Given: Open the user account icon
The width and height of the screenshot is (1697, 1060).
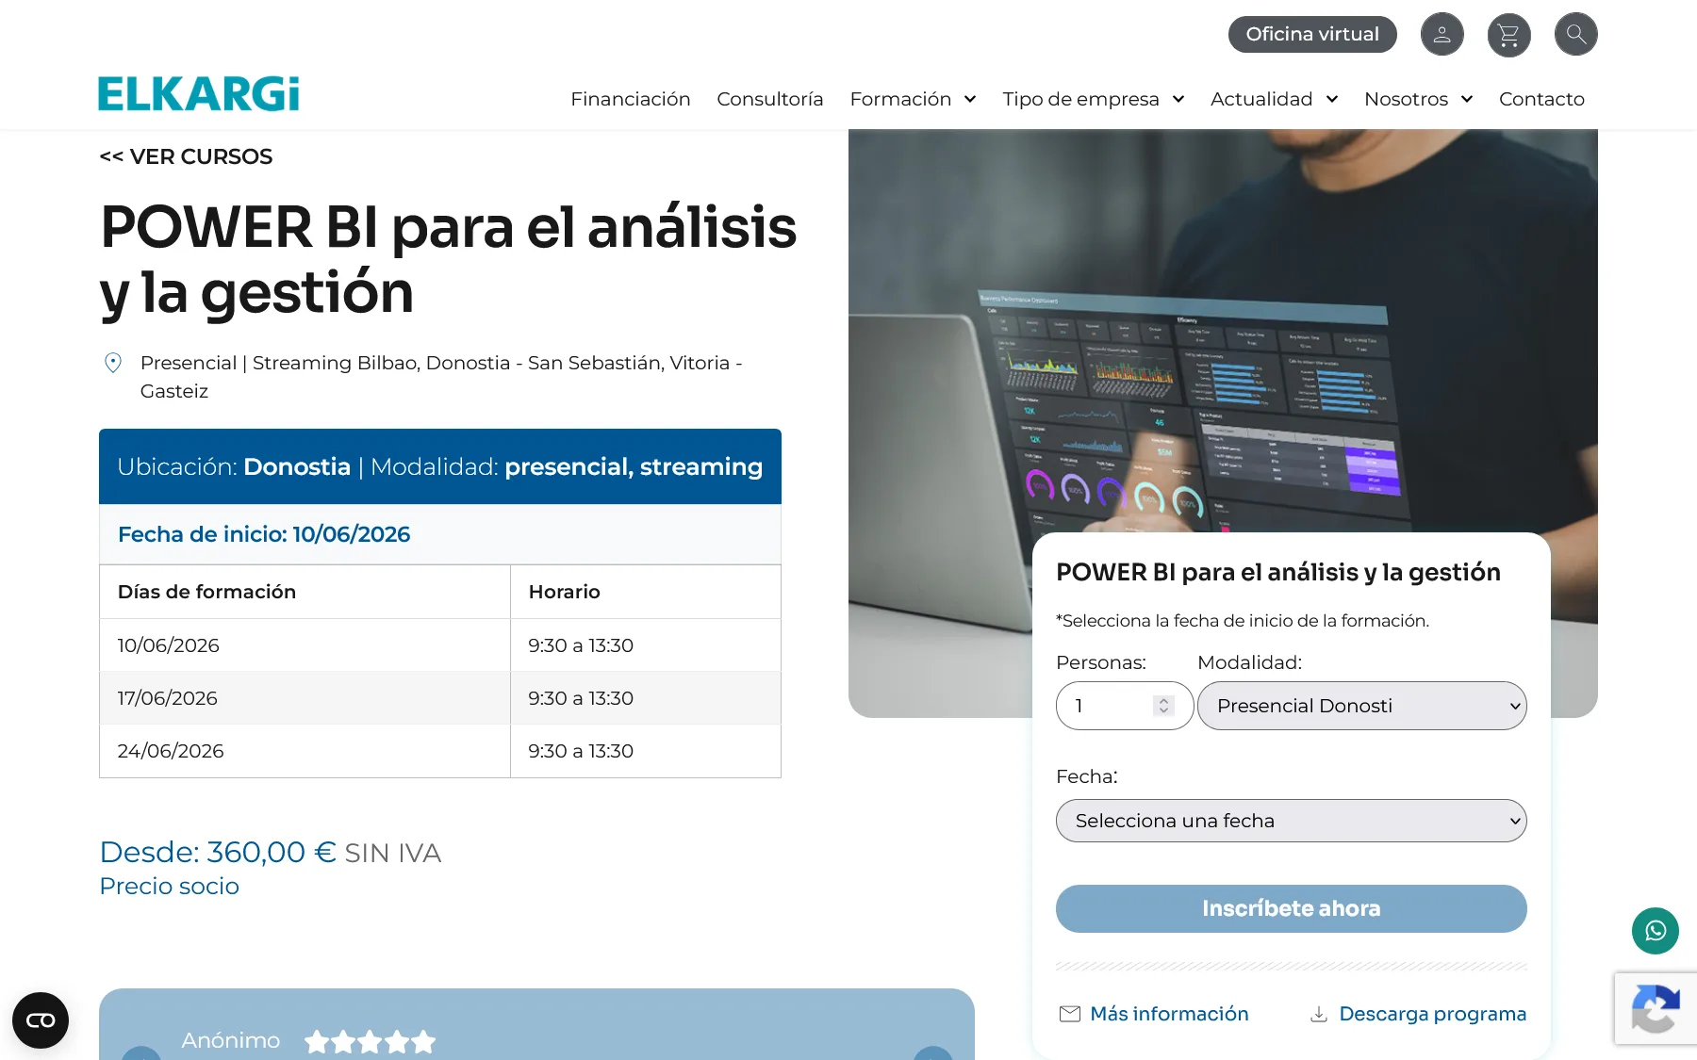Looking at the screenshot, I should tap(1442, 35).
